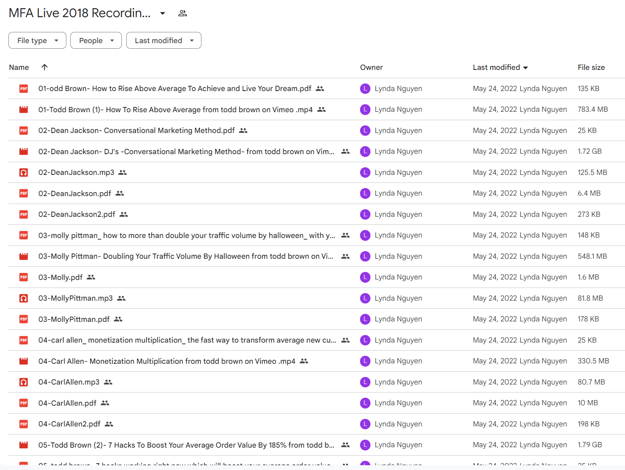The width and height of the screenshot is (625, 470).
Task: Select 05-Todd Brown (2)- 7 Hacks file
Action: (x=186, y=445)
